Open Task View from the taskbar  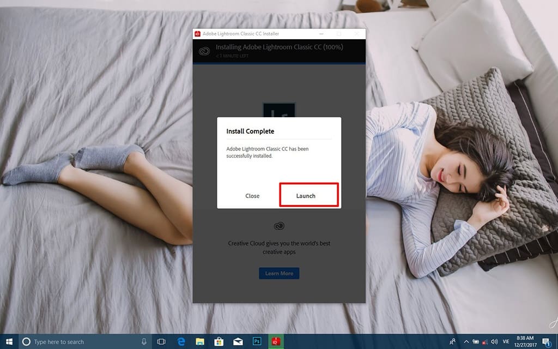pos(161,341)
